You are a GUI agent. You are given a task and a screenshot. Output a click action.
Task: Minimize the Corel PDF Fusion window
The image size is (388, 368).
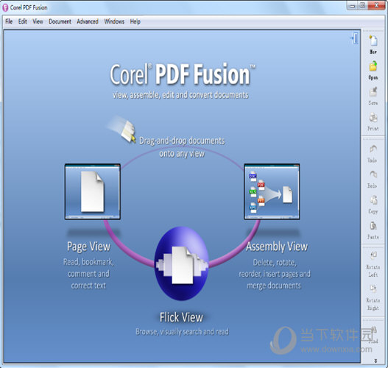353,5
